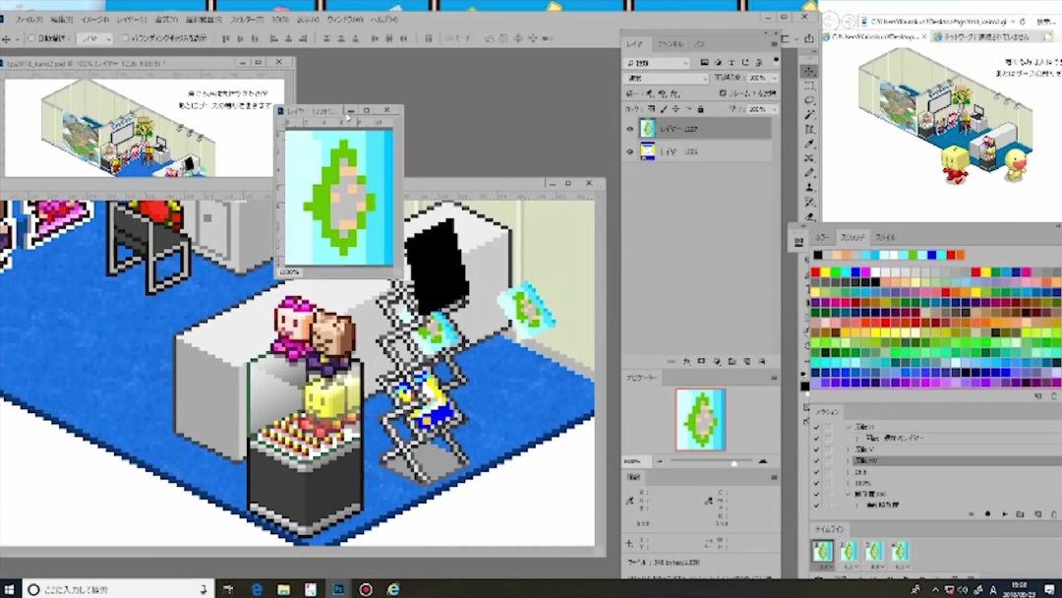Toggle show bounding box checkbox
The height and width of the screenshot is (598, 1062).
pyautogui.click(x=126, y=38)
